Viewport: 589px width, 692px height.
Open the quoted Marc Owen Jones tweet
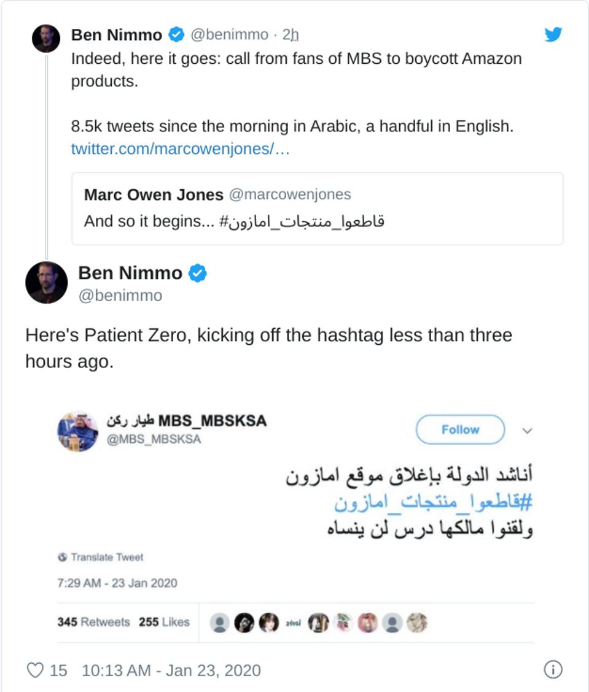317,209
